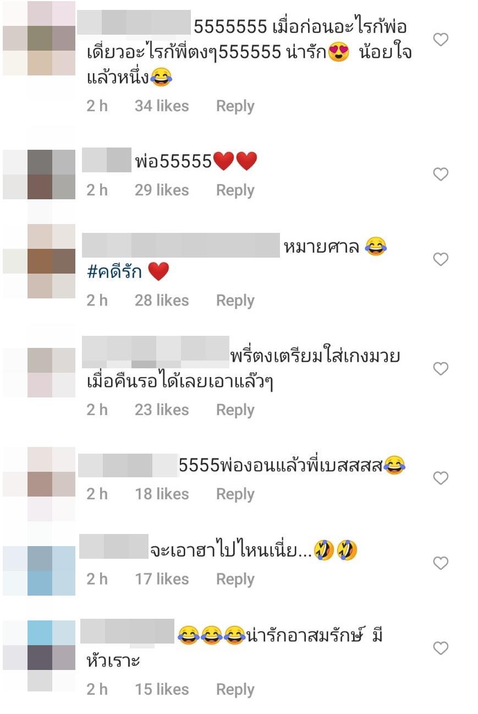This screenshot has width=478, height=714.
Task: Like the comment with 15 likes
Action: (x=441, y=648)
